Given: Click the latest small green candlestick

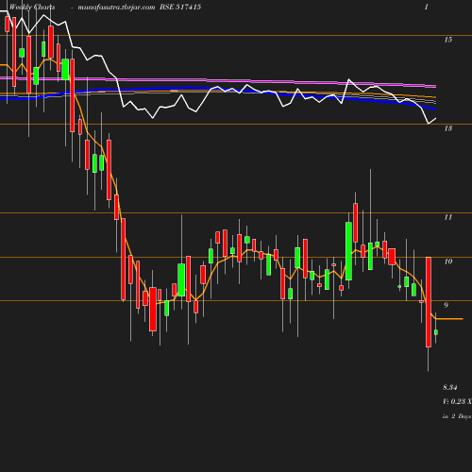Looking at the screenshot, I should tap(436, 332).
